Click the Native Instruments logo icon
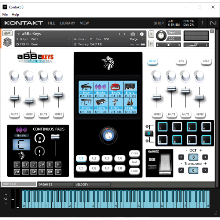Screen dimensions: 220x220 213,23
